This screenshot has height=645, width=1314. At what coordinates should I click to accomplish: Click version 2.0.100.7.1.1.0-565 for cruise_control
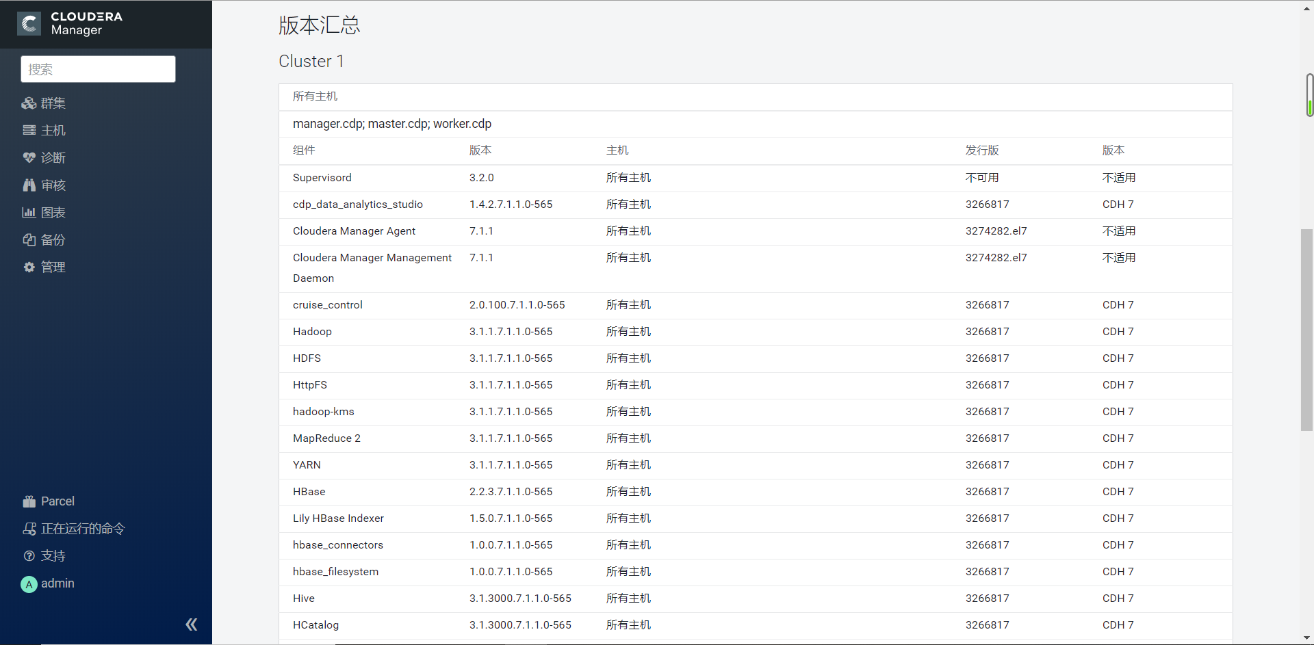pyautogui.click(x=517, y=305)
